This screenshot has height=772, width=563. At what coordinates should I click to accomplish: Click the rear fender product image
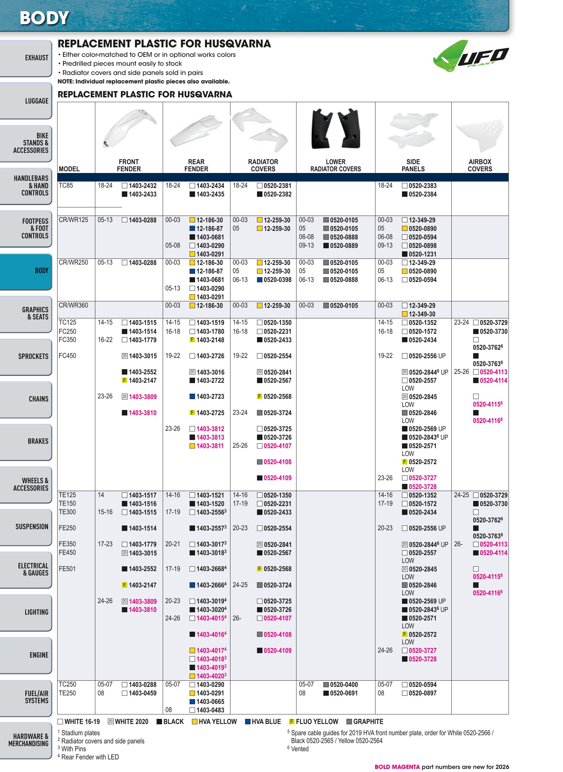click(196, 131)
